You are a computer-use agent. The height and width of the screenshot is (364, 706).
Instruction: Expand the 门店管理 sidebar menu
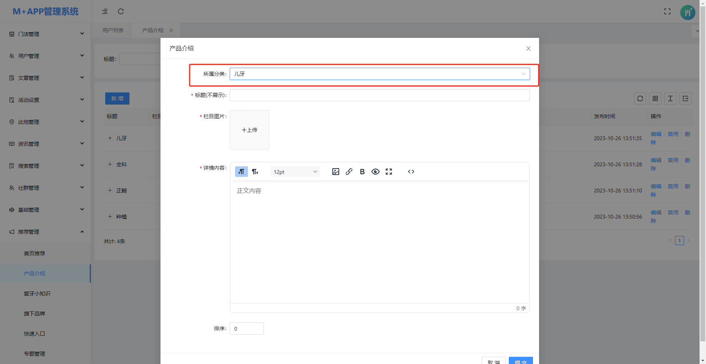coord(45,34)
